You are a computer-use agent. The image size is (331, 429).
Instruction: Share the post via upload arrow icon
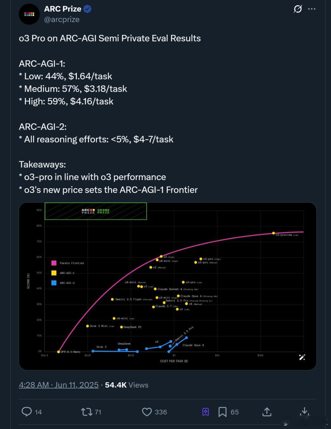tap(267, 412)
